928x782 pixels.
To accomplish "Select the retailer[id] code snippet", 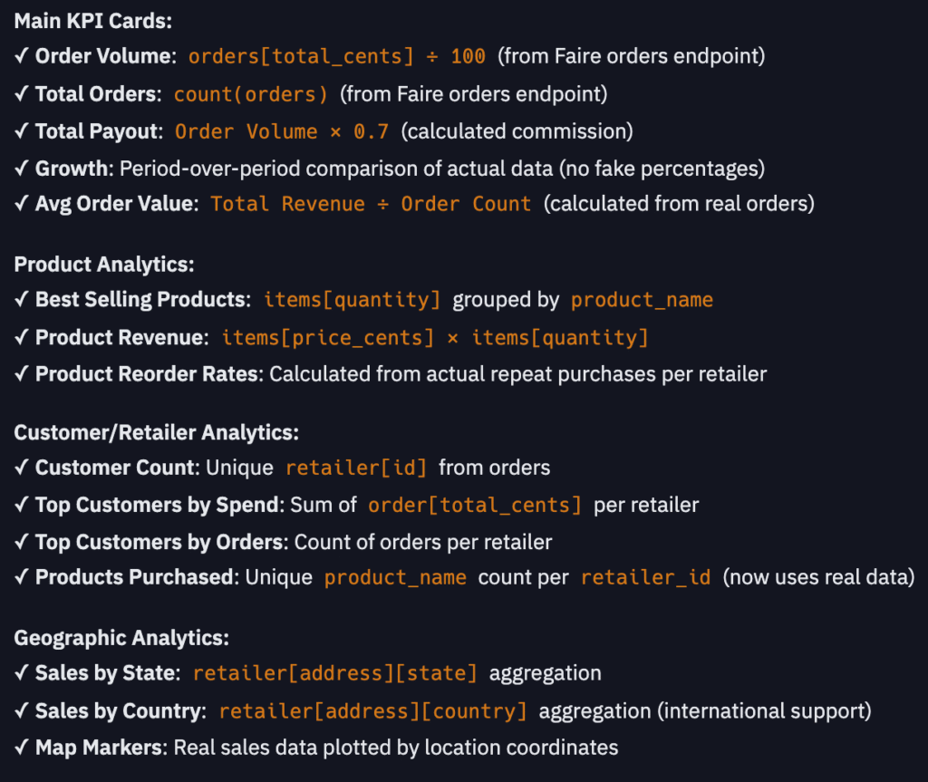I will click(x=355, y=468).
